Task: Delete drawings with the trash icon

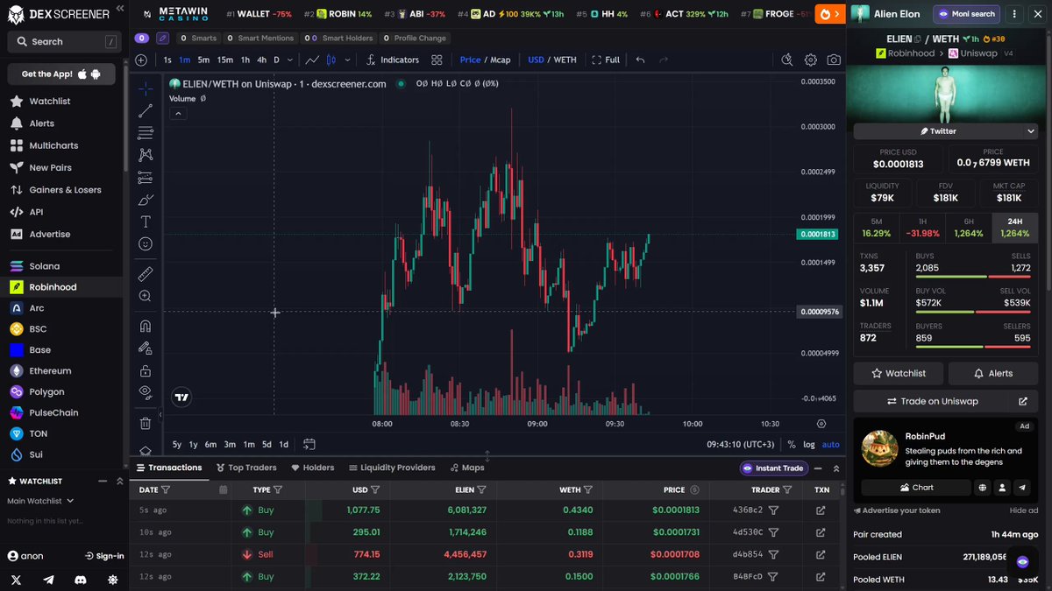Action: [146, 424]
